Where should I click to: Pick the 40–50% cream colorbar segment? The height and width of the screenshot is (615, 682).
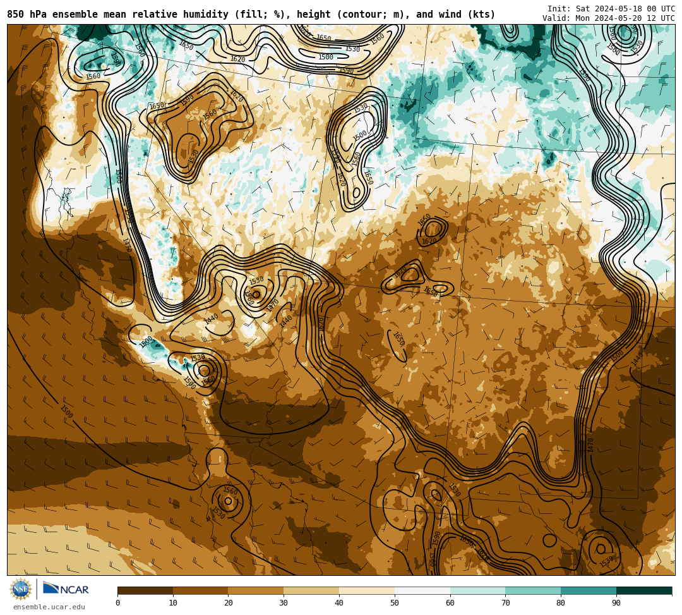(367, 590)
